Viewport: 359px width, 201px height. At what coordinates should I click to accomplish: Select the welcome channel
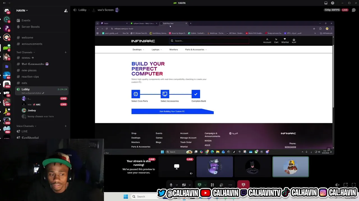[x=27, y=38]
